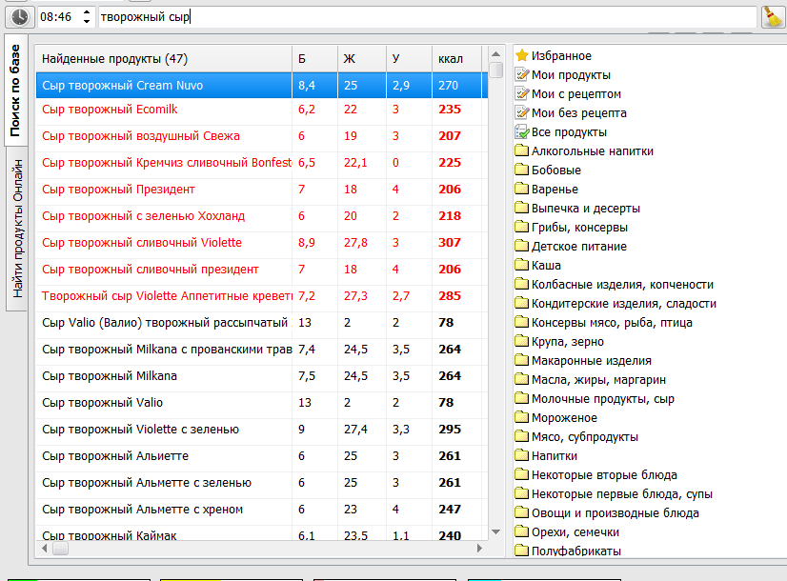The width and height of the screenshot is (787, 581).
Task: Open the Мороженое folder icon
Action: [x=522, y=417]
